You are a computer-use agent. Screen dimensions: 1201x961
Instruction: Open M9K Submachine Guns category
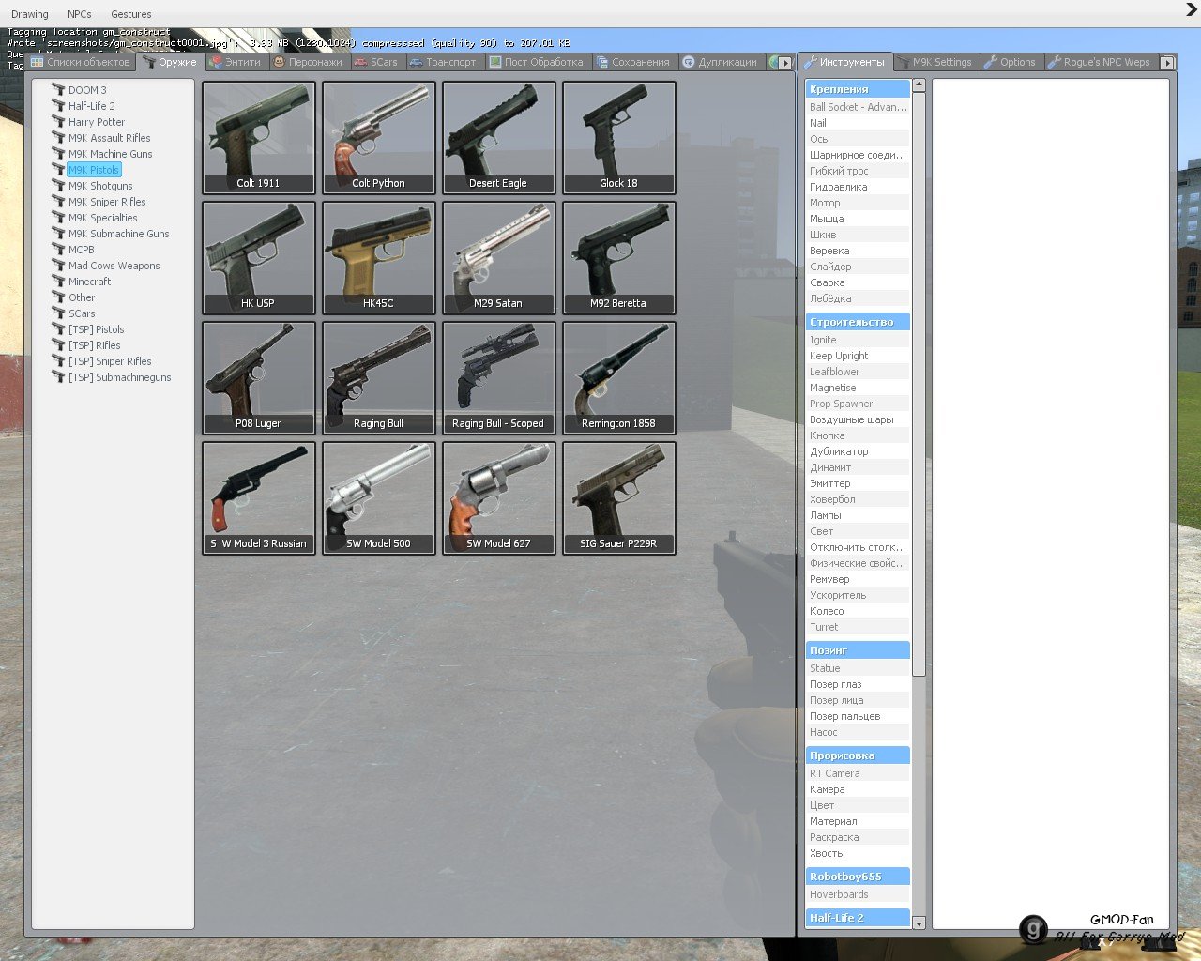tap(118, 234)
